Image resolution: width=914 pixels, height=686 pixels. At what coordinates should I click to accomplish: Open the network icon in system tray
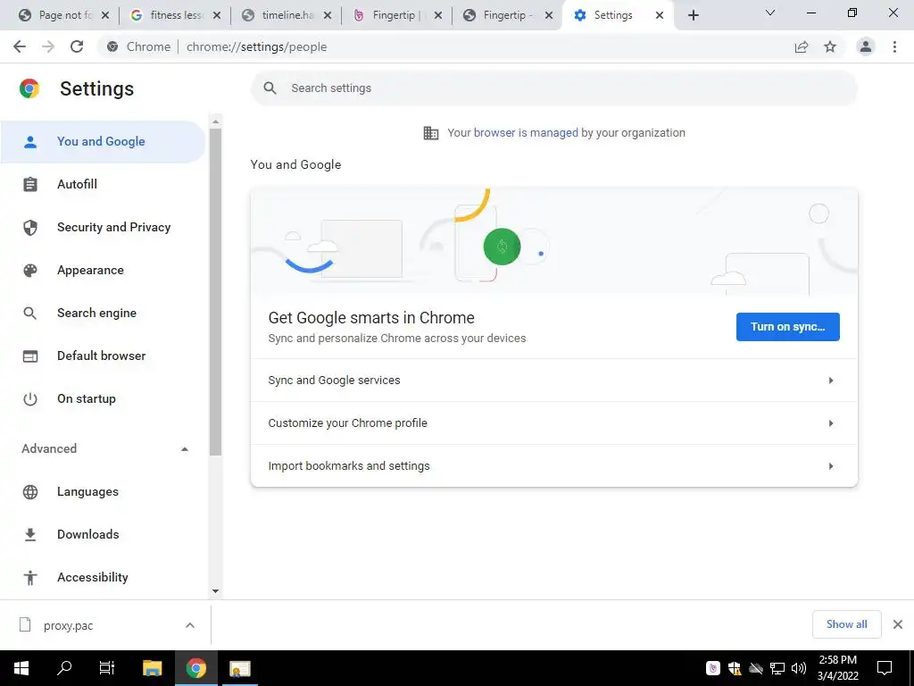click(x=777, y=668)
